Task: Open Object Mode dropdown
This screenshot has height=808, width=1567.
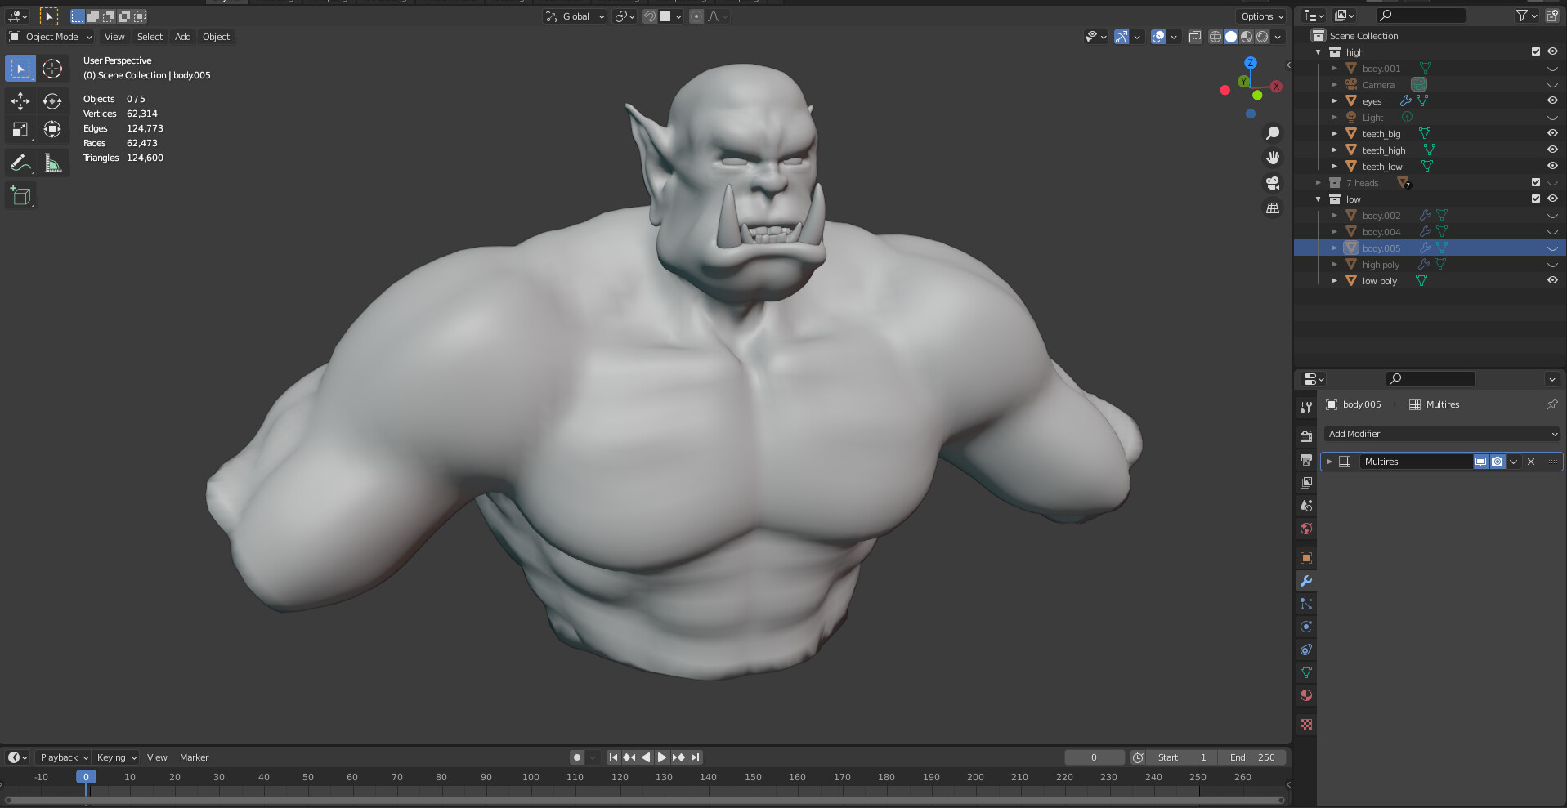Action: pyautogui.click(x=51, y=37)
